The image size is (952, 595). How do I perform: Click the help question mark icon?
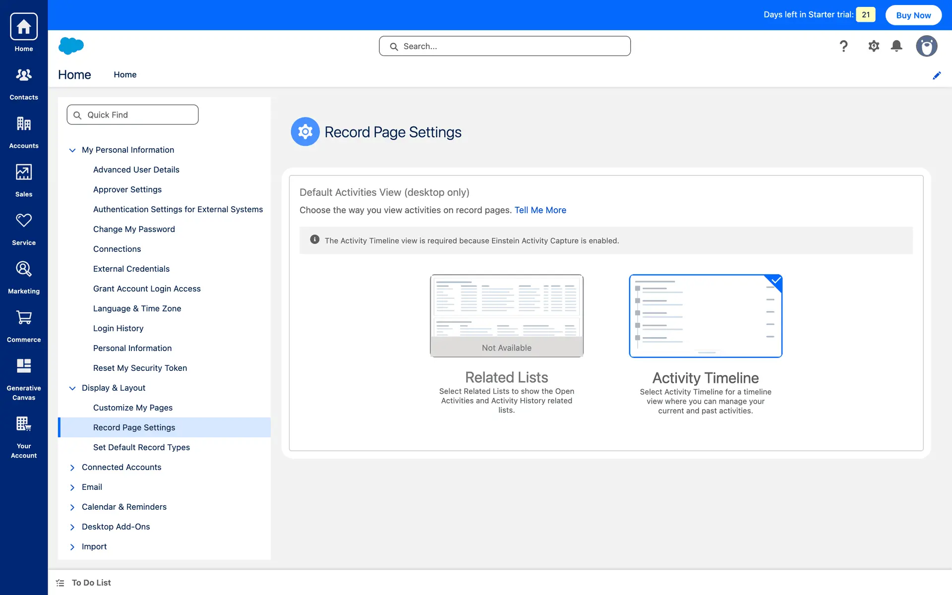click(x=843, y=46)
